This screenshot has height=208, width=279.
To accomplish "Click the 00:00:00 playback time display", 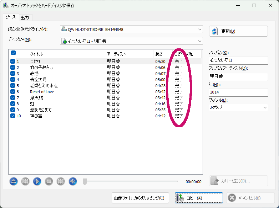I will tap(193, 182).
